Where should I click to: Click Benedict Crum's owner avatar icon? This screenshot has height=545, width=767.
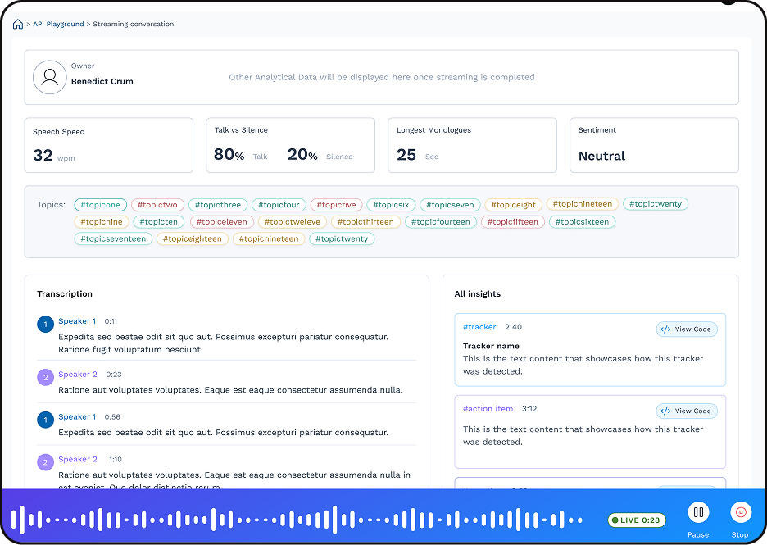[x=49, y=77]
